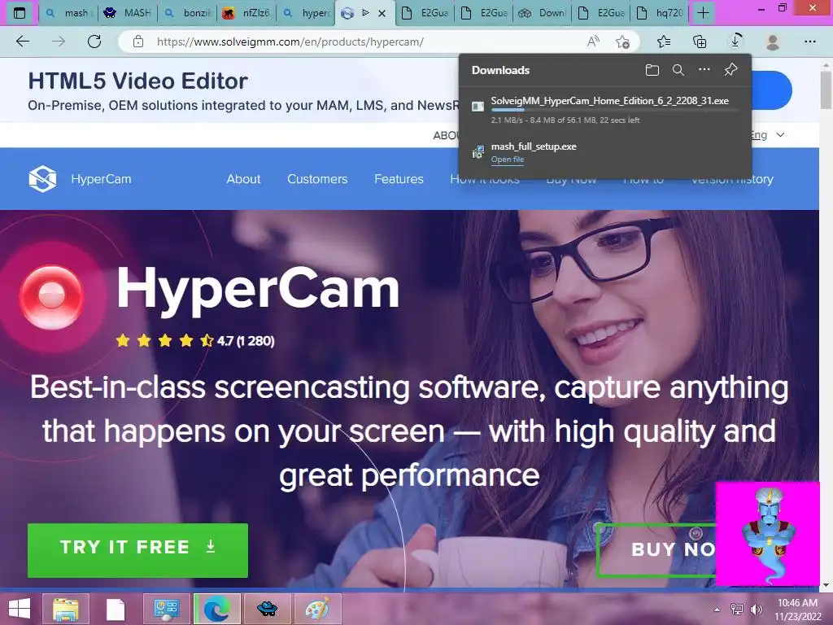Open Collections toolbar button
Screen dimensions: 833x625
[x=700, y=42]
